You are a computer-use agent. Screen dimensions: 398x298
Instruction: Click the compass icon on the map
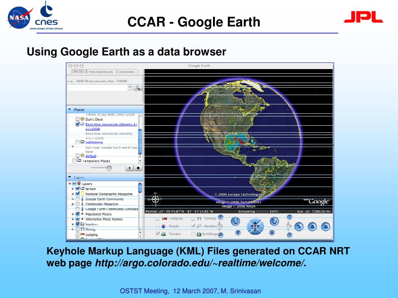pyautogui.click(x=155, y=199)
